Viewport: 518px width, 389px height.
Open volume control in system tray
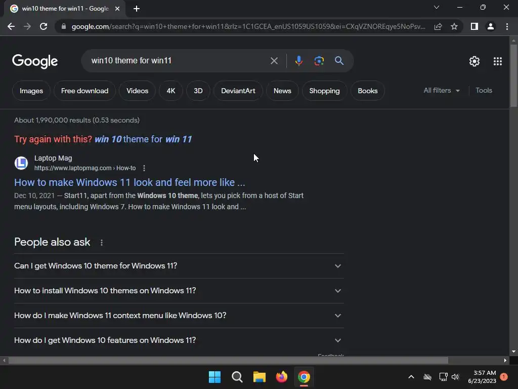pos(455,377)
